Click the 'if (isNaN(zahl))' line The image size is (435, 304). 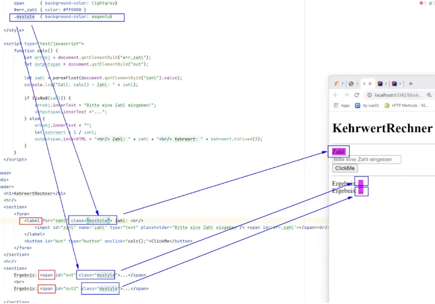coord(48,98)
